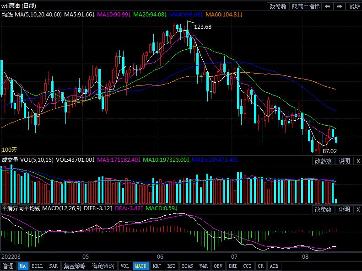Click the right arrow button in top toolbar

[339, 6]
